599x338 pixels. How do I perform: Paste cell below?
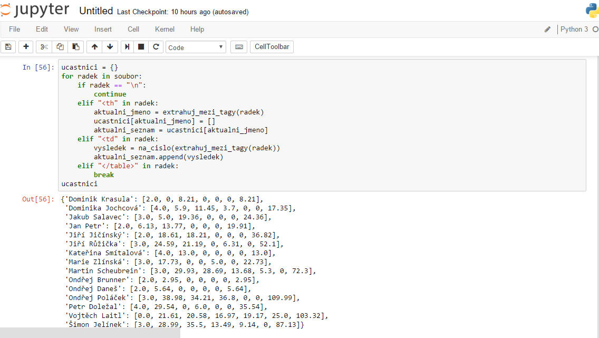(76, 47)
